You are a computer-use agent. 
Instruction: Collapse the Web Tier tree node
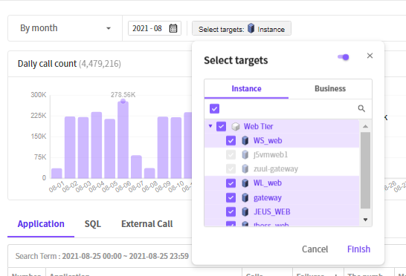tap(210, 126)
